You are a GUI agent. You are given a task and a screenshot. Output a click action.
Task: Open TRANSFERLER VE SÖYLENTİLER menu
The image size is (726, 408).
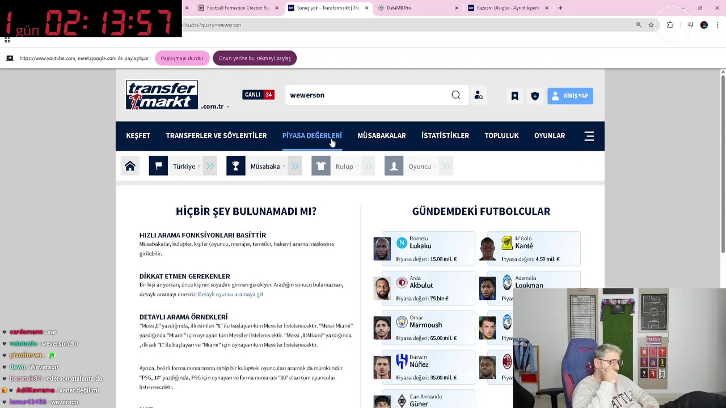coord(216,136)
